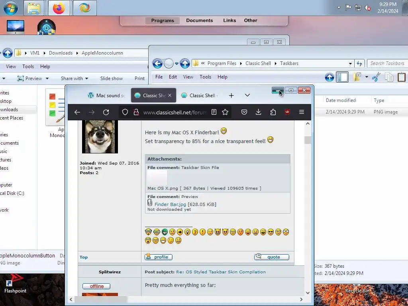Open a new Firefox tab
The height and width of the screenshot is (306, 408).
231,96
